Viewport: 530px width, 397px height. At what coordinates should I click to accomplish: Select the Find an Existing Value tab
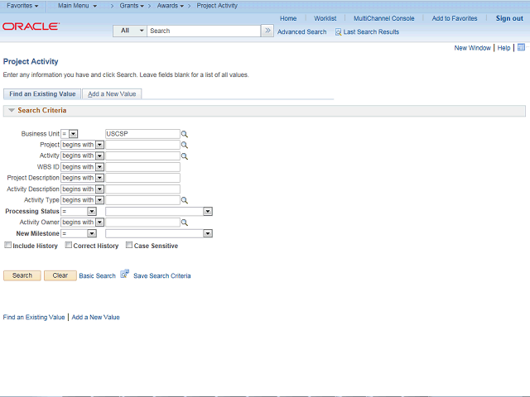[42, 93]
